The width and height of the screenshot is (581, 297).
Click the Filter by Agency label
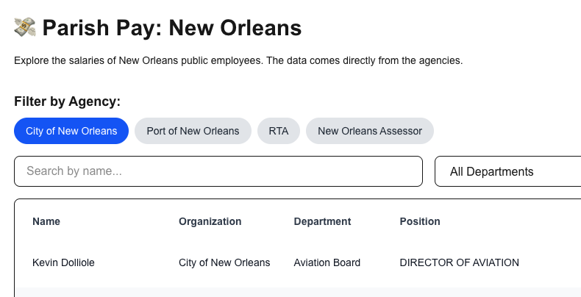pyautogui.click(x=68, y=101)
